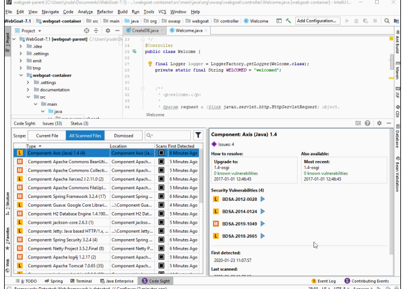Select Netty Project 3.5.2.Final (8) row
Image resolution: width=408 pixels, height=289 pixels.
(x=106, y=248)
